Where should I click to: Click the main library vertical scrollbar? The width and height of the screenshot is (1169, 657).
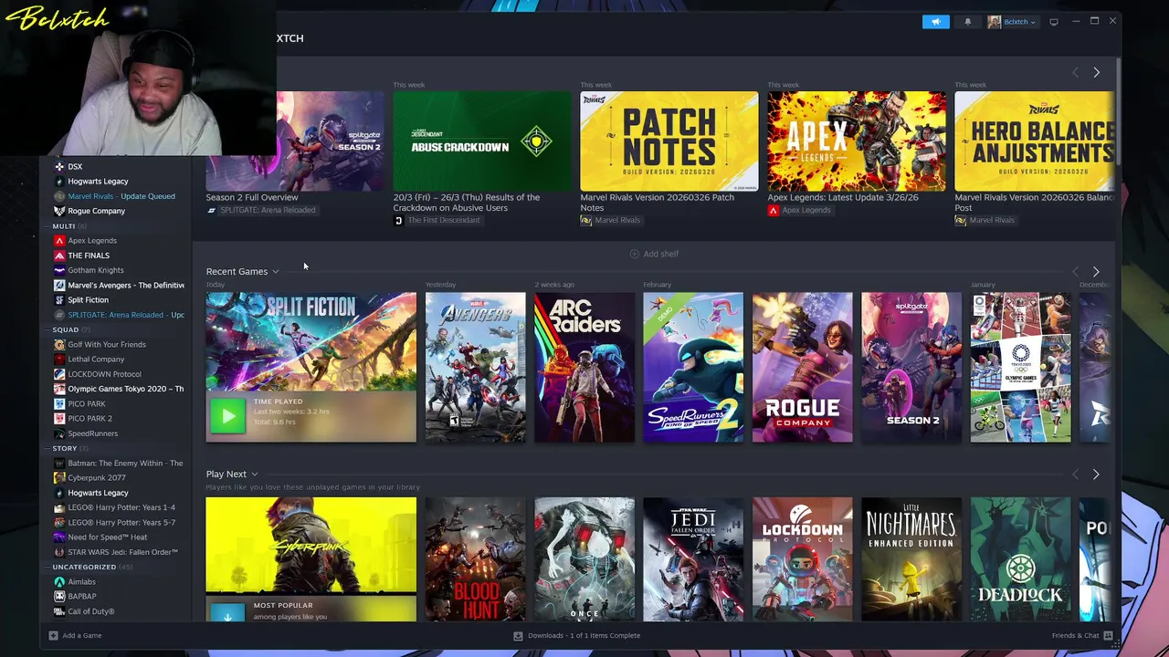point(1118,112)
